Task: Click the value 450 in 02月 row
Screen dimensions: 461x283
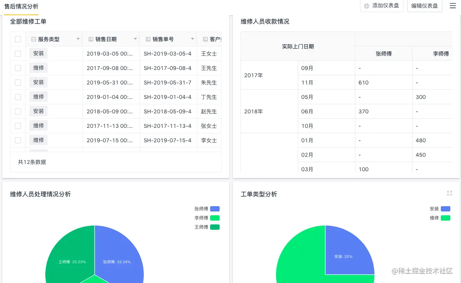Action: [421, 155]
